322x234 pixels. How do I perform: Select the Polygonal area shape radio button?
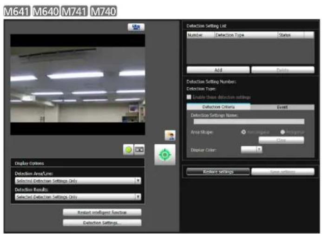pyautogui.click(x=283, y=132)
